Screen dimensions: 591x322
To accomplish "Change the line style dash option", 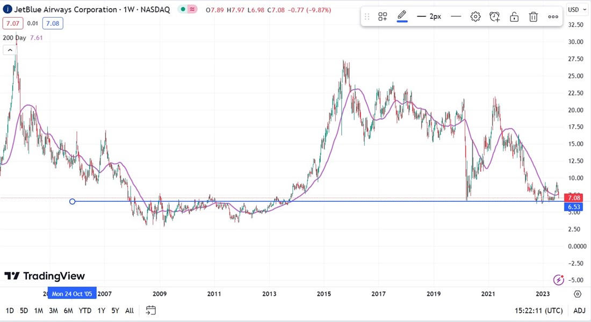I will coord(456,17).
